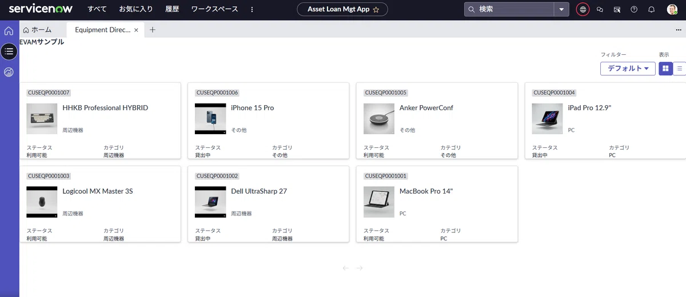The height and width of the screenshot is (297, 686).
Task: Open the Anker PowerConf card title
Action: (426, 108)
